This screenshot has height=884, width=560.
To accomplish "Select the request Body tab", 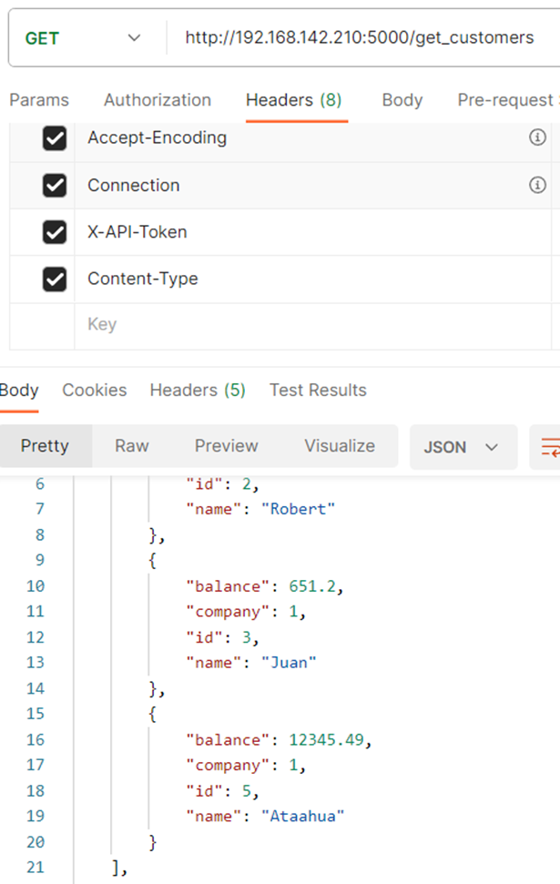I will (x=402, y=100).
